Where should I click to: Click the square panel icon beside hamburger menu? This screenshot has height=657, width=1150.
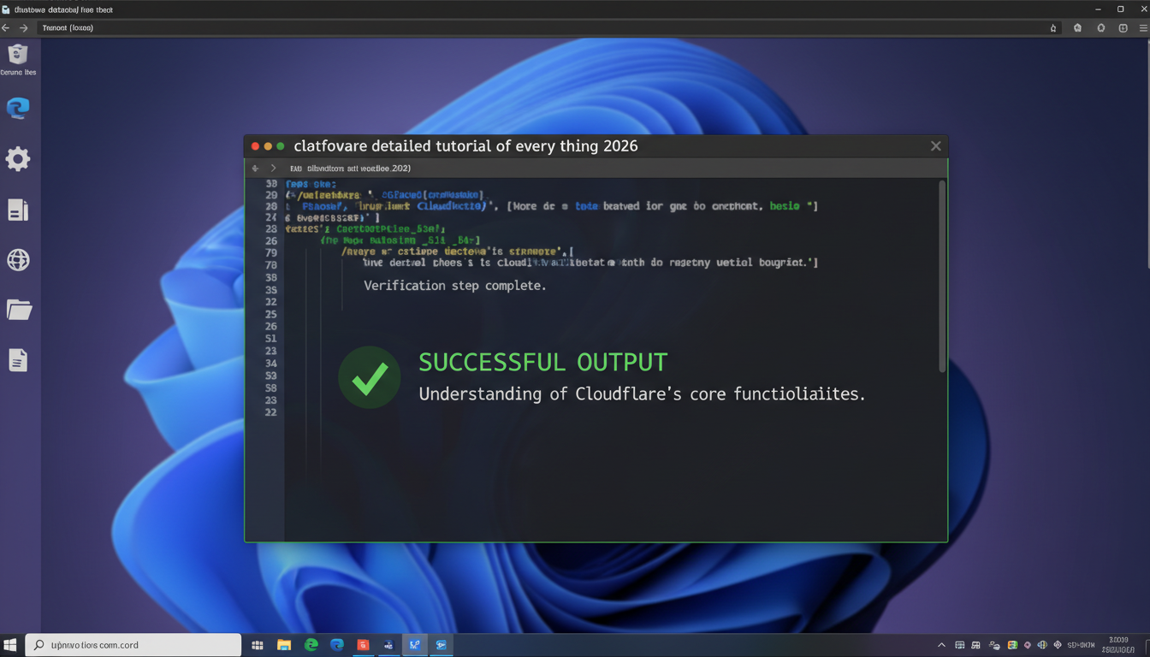click(1123, 28)
